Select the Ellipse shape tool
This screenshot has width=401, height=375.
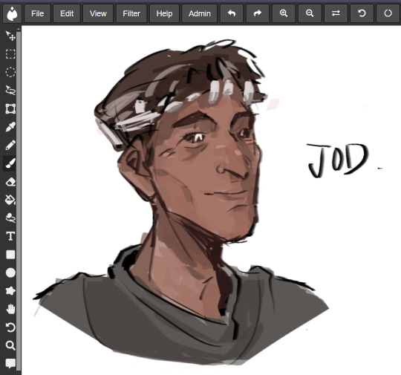[10, 273]
